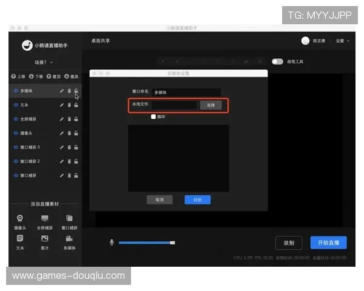Image resolution: width=364 pixels, height=291 pixels.
Task: Add a camera (摄像头) source
Action: (20, 221)
